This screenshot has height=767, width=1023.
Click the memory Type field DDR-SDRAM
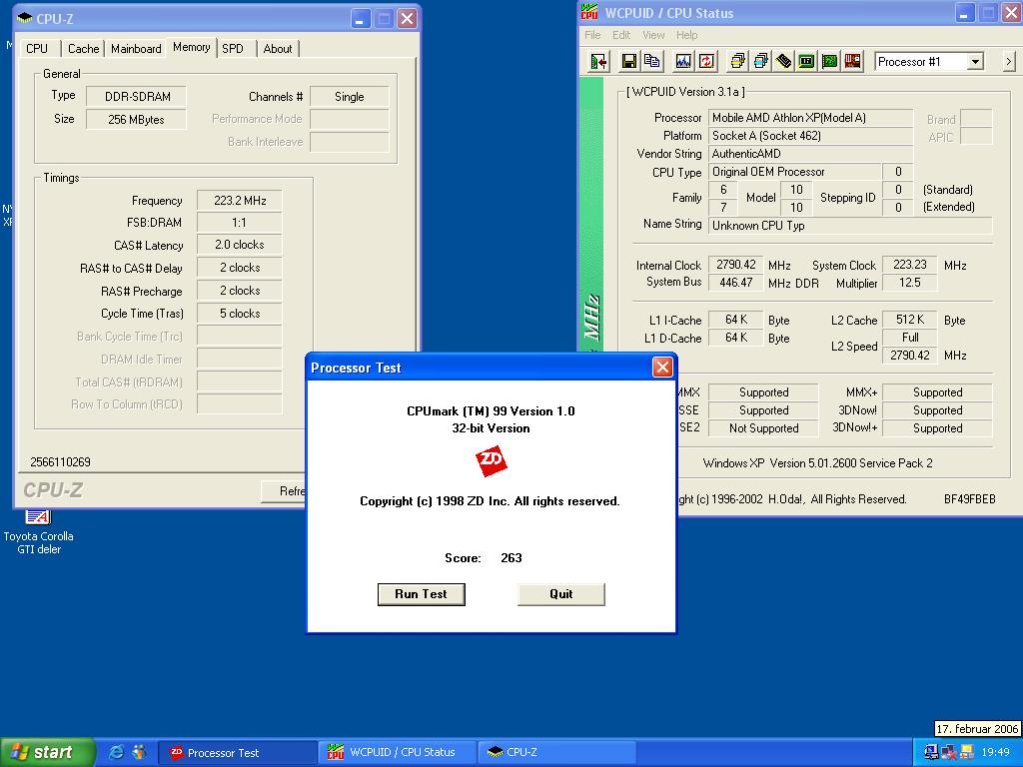click(x=136, y=97)
